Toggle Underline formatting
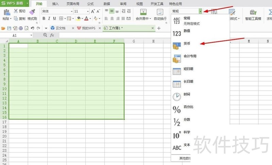Viewport: 272px width, 165px height. pos(54,18)
